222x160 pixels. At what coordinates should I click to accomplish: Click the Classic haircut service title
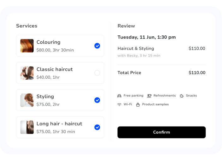pyautogui.click(x=55, y=69)
